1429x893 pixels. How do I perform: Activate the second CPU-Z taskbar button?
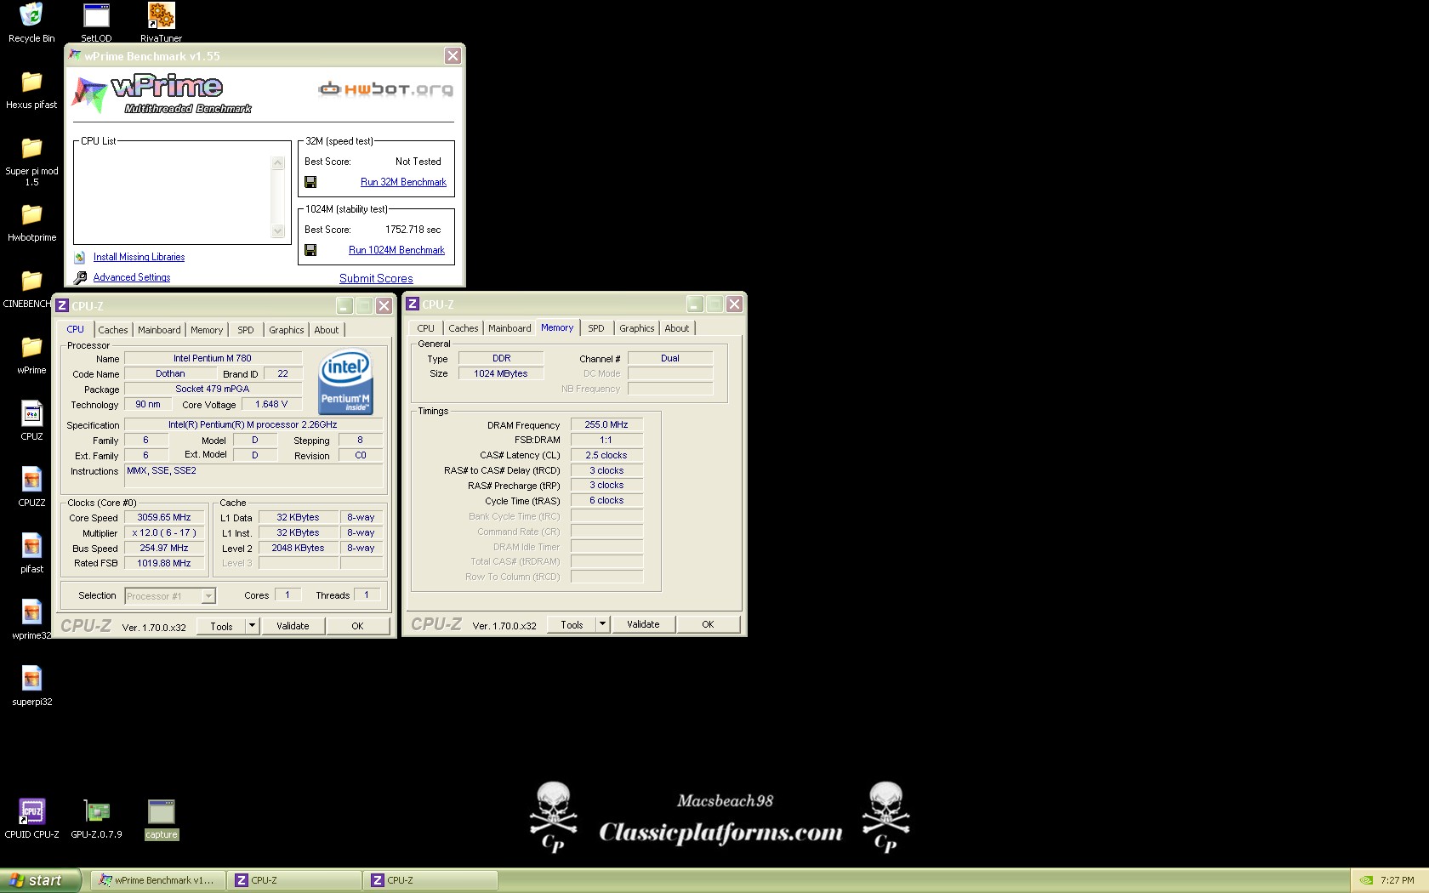point(430,880)
